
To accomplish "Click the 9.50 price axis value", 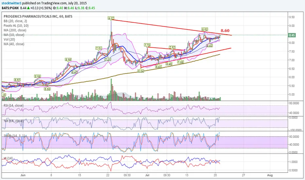I will pos(292,17).
